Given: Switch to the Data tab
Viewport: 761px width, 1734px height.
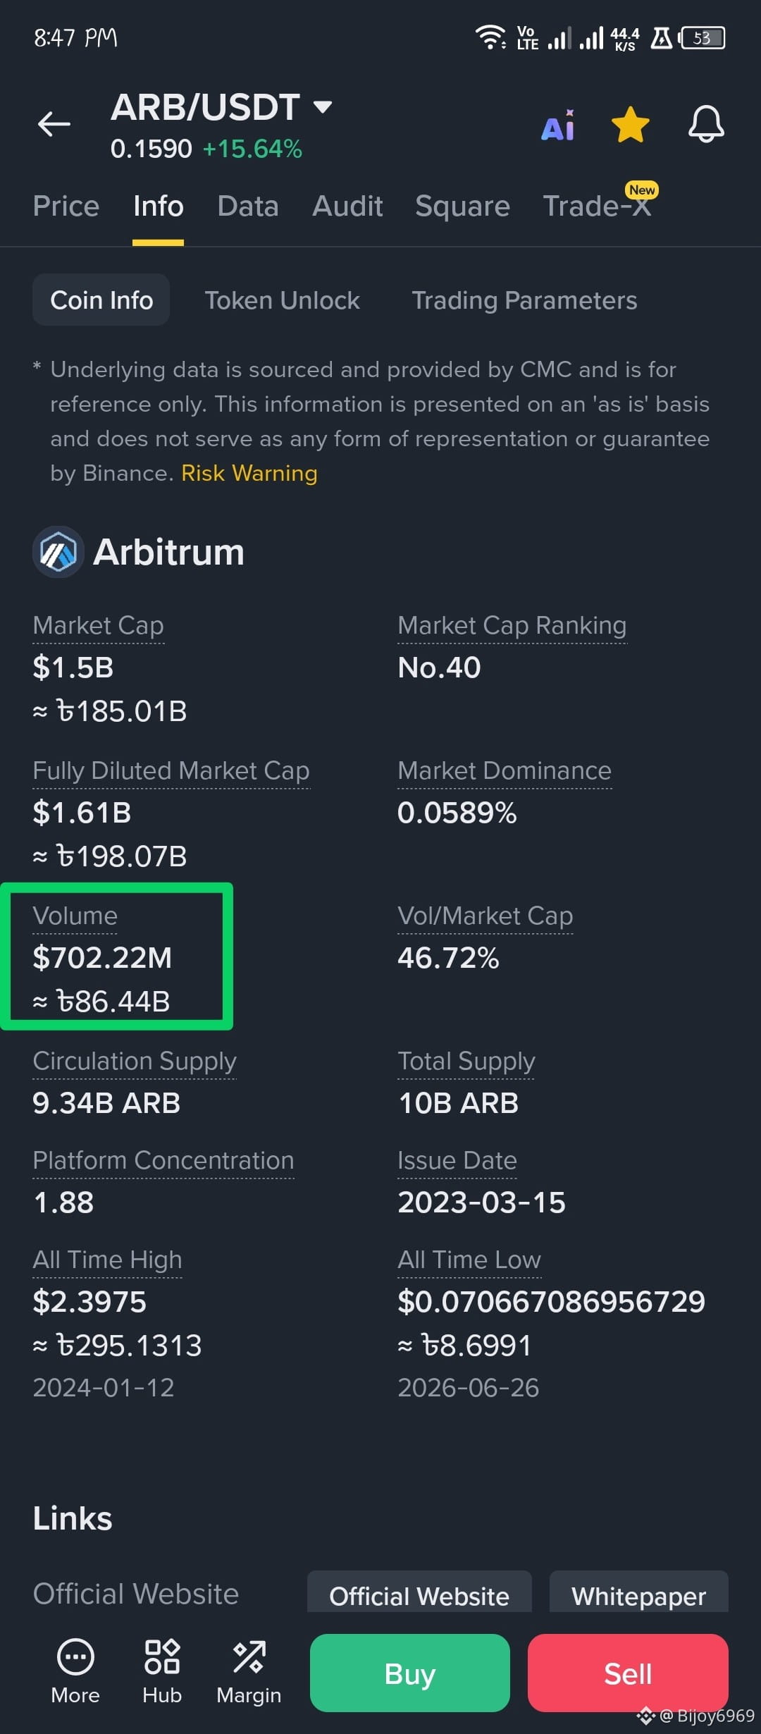Looking at the screenshot, I should (x=248, y=207).
